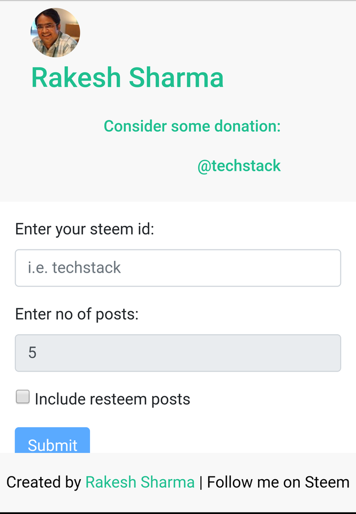Image resolution: width=356 pixels, height=514 pixels.
Task: Enable the Include resteem posts checkbox
Action: [x=22, y=397]
